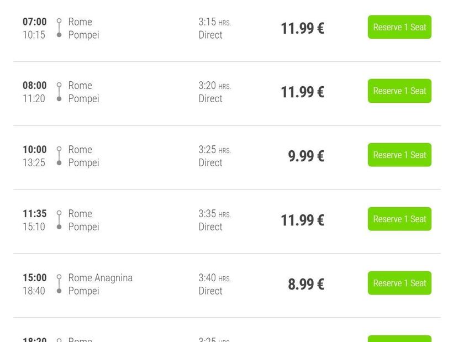Image resolution: width=453 pixels, height=342 pixels.
Task: Reserve 1 seat on the 08:00 bus
Action: click(399, 91)
